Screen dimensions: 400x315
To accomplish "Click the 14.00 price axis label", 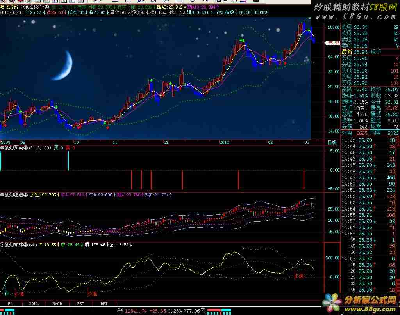I will (x=334, y=131).
